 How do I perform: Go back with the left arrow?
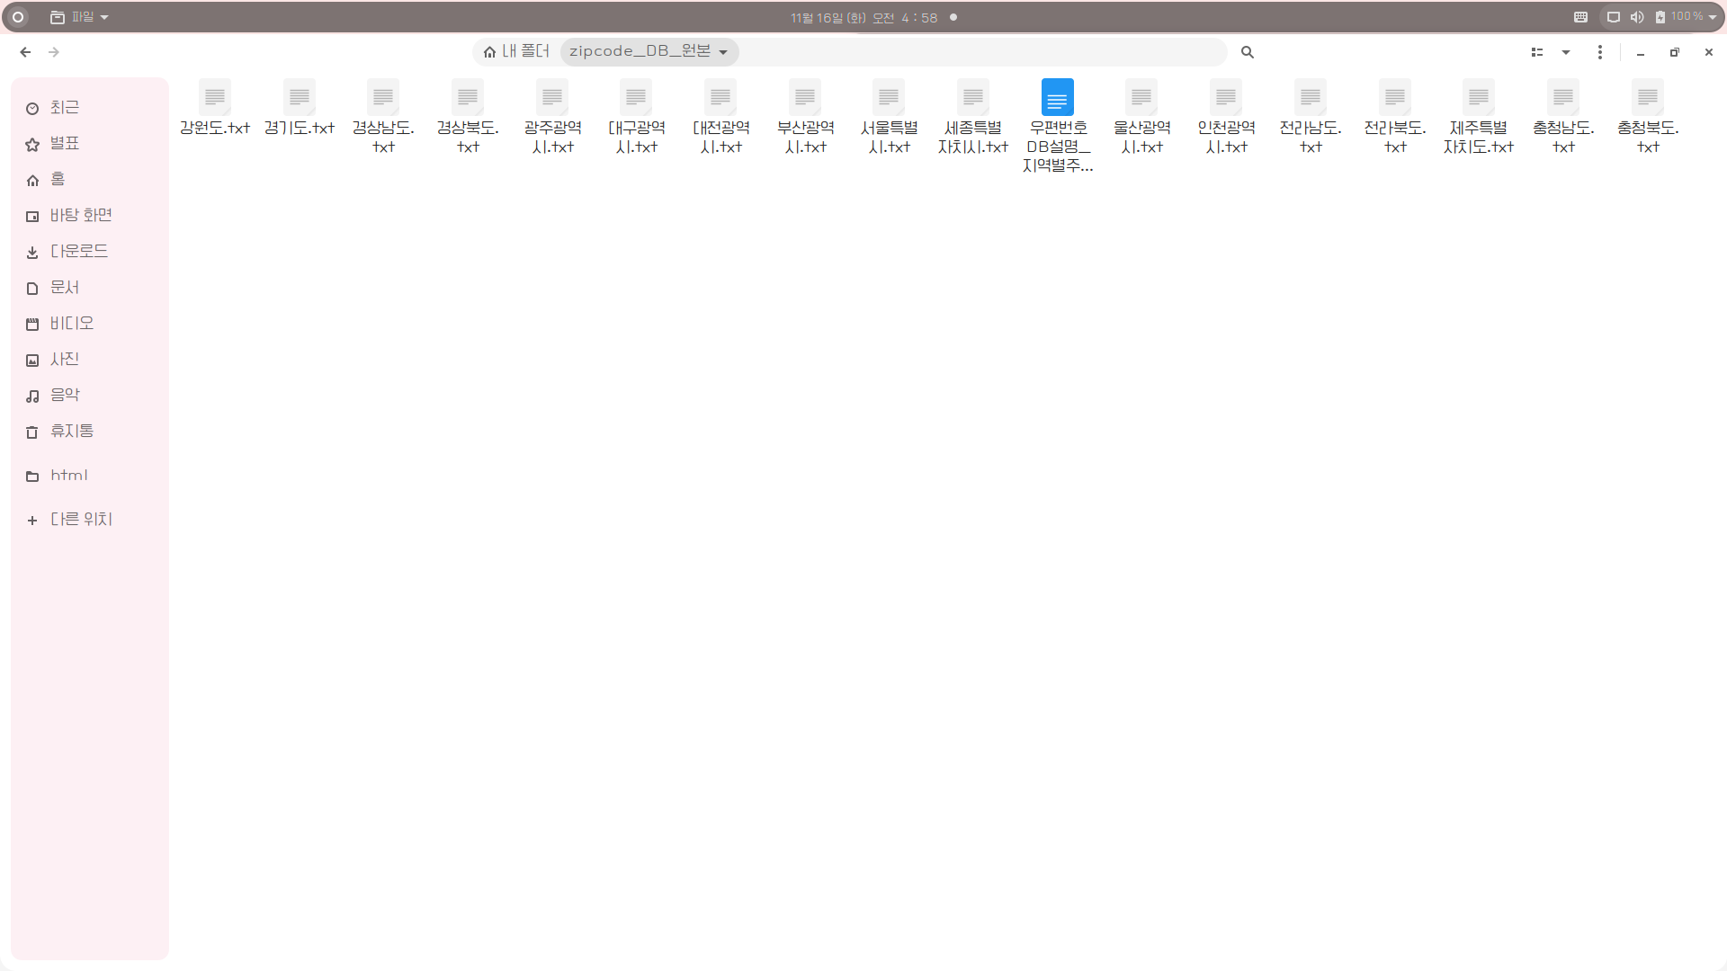click(25, 52)
